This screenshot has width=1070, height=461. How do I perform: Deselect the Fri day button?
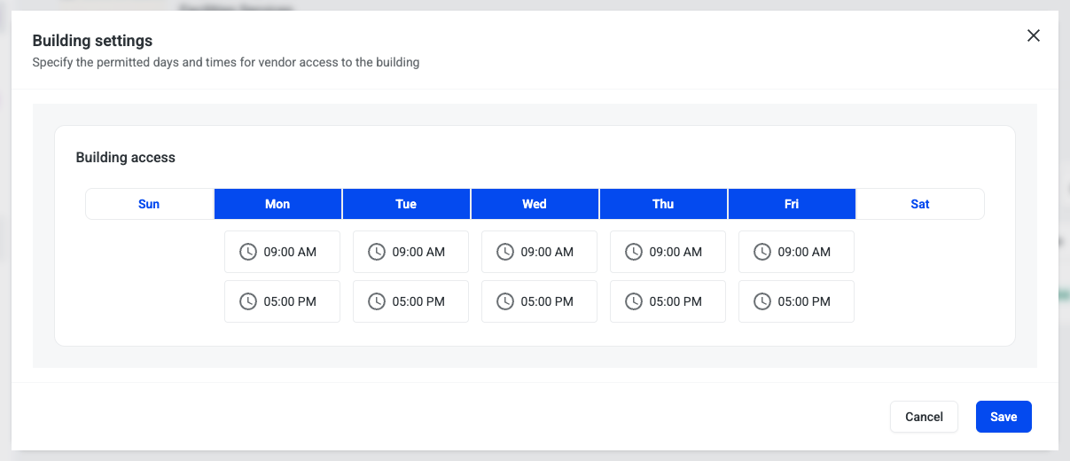coord(792,204)
